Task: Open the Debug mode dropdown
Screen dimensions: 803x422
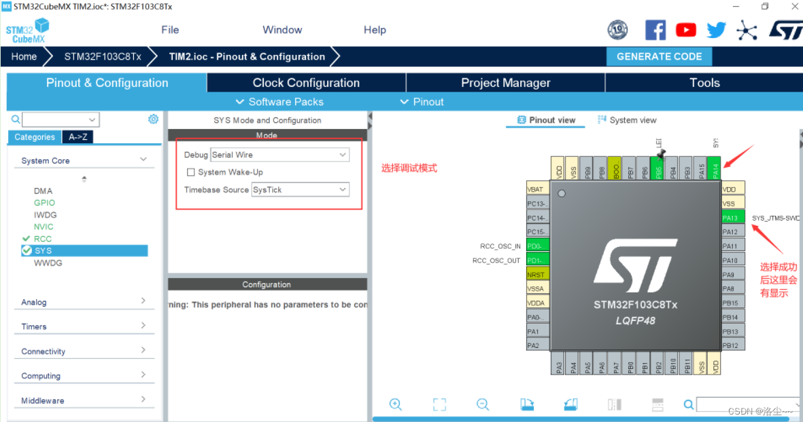Action: tap(279, 155)
